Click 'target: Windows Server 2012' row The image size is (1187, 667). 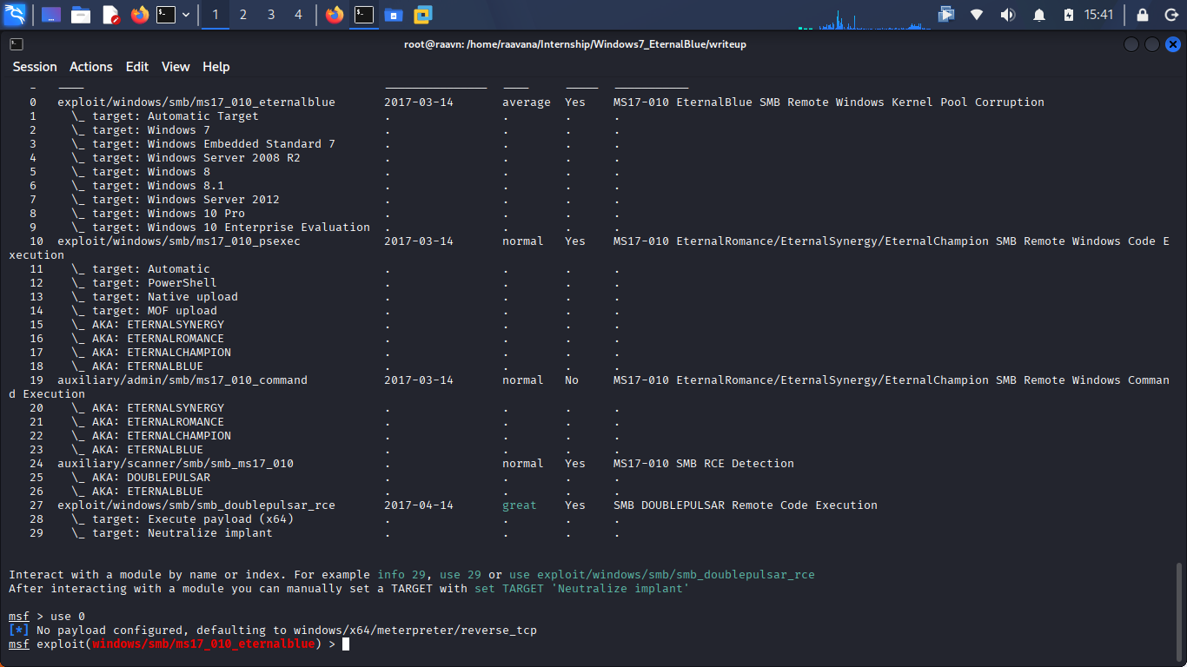coord(176,200)
